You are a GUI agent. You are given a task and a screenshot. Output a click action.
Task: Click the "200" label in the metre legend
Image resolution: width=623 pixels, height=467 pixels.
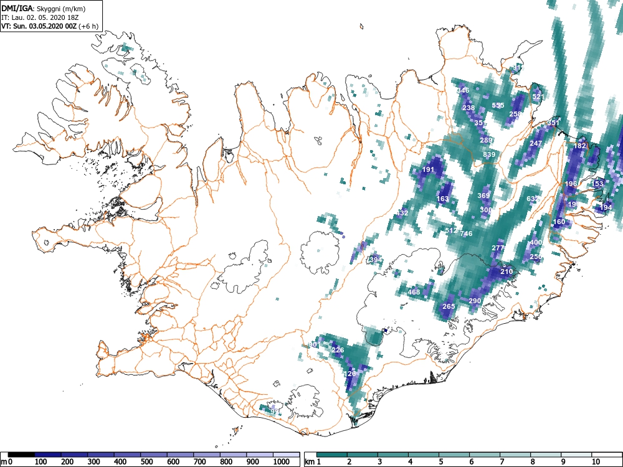pos(67,462)
